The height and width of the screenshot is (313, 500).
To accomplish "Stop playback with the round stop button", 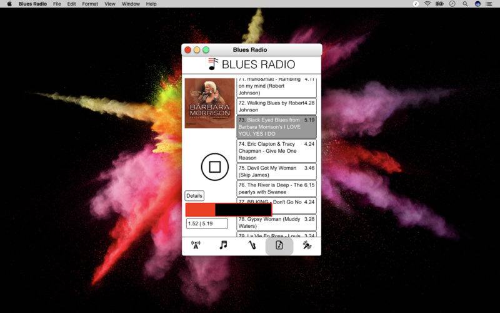I will click(x=215, y=167).
